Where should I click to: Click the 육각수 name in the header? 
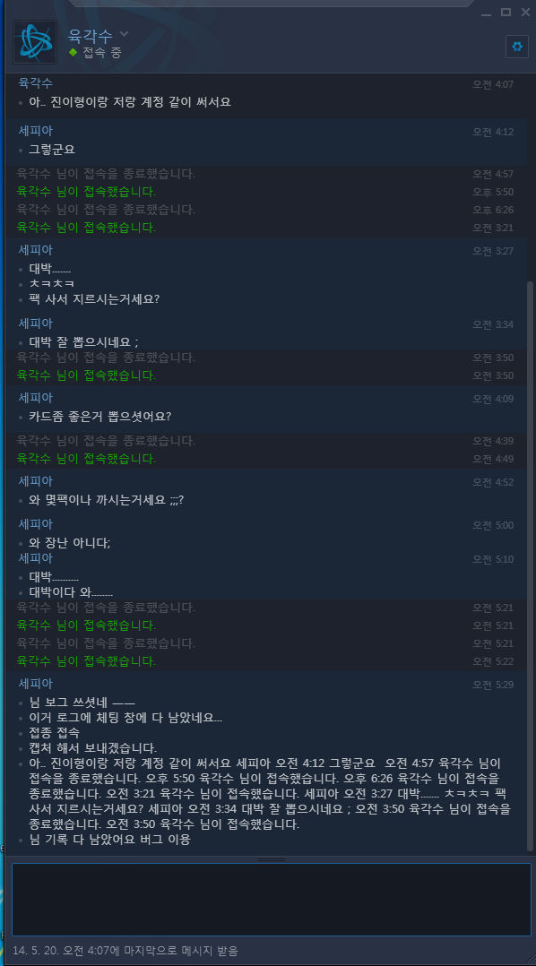91,35
